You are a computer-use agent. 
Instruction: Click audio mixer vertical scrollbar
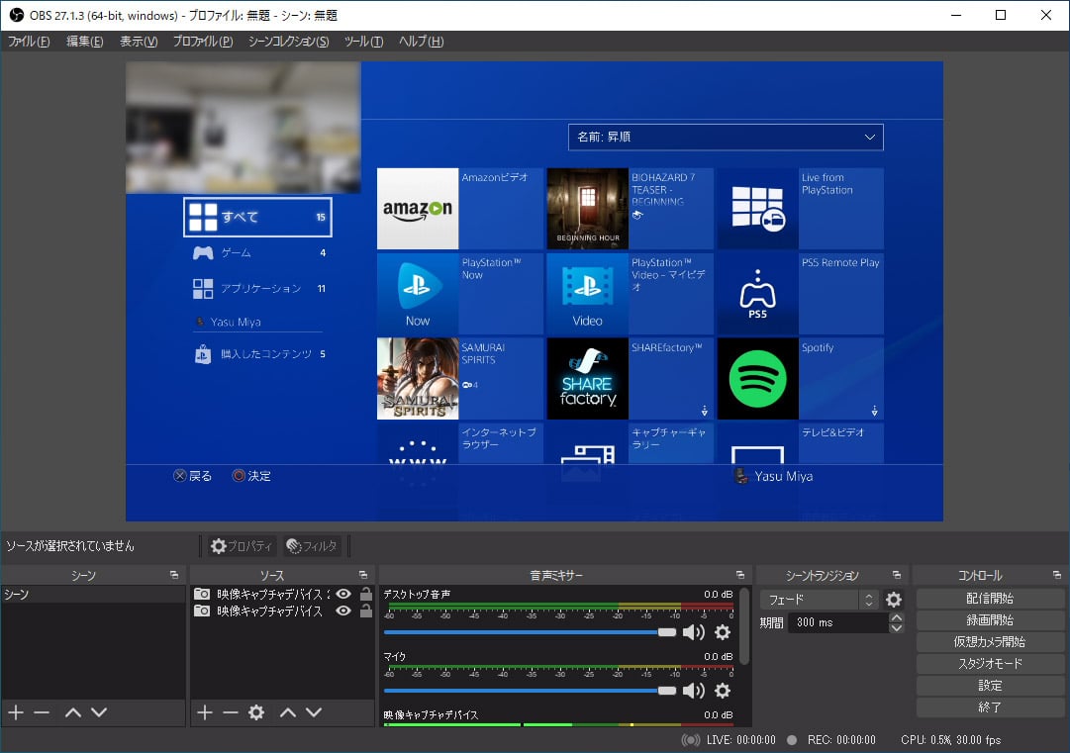[x=745, y=626]
